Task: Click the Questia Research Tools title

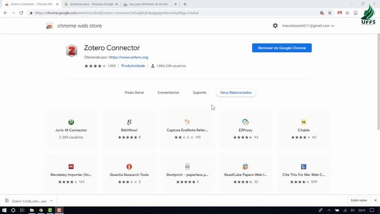Action: tap(129, 174)
